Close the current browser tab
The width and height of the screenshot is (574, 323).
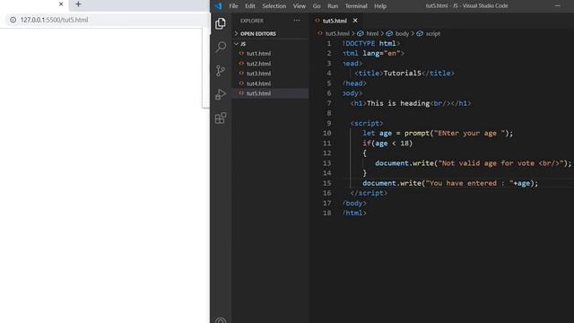[x=61, y=4]
